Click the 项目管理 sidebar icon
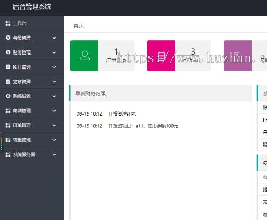Viewport: 267px width, 220px height. pyautogui.click(x=8, y=67)
